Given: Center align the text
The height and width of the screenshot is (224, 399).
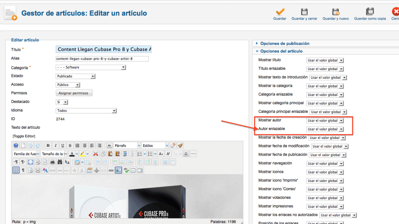Looking at the screenshot, I should [x=85, y=145].
